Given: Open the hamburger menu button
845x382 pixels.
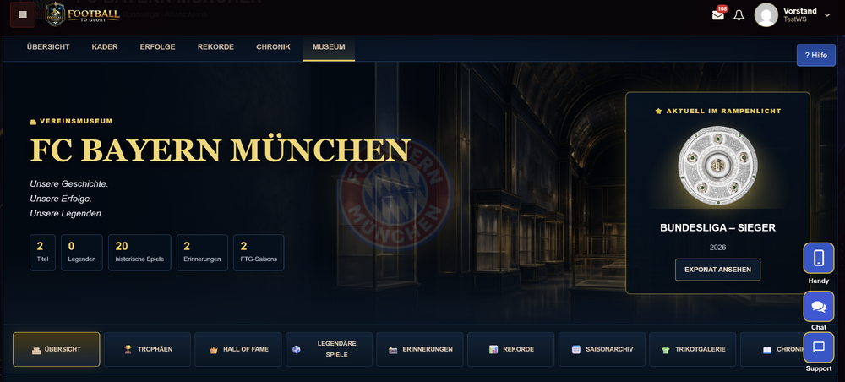Looking at the screenshot, I should 23,14.
